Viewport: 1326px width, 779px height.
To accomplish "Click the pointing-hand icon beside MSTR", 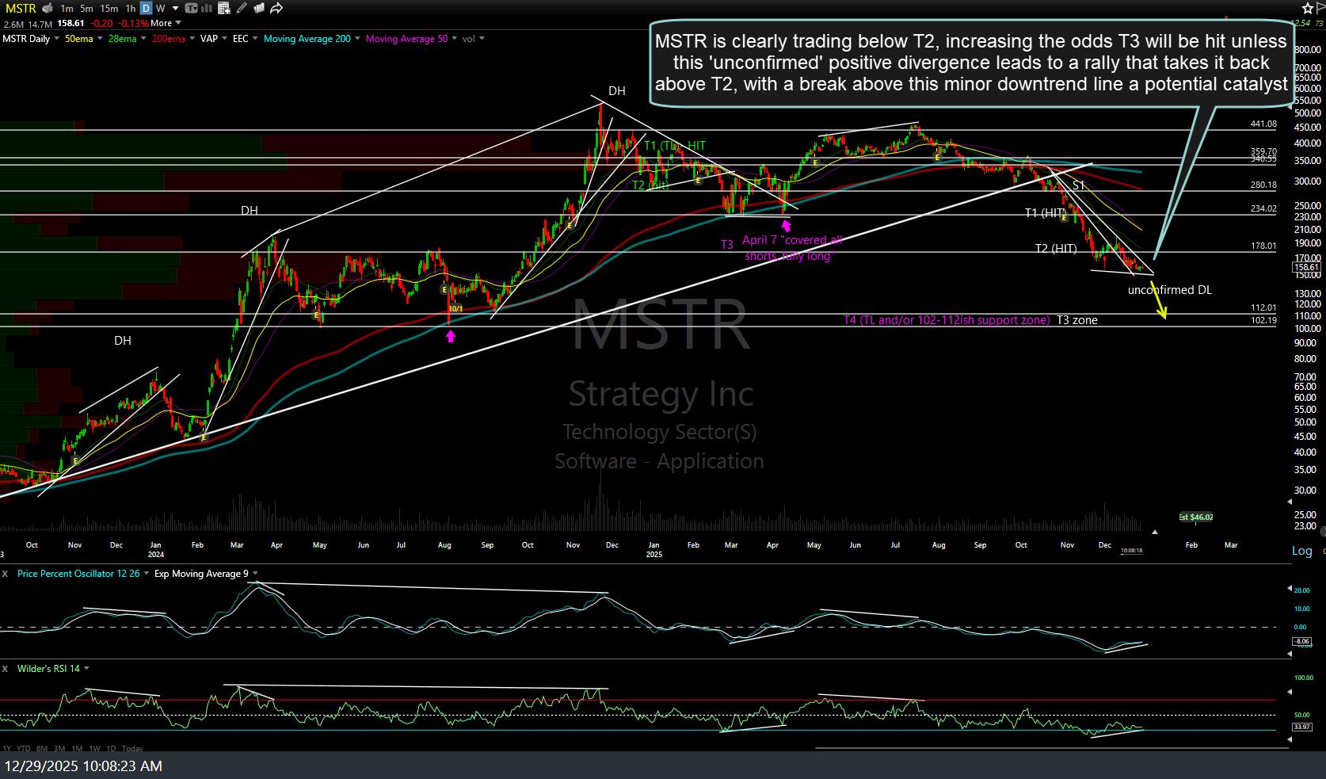I will (x=48, y=9).
